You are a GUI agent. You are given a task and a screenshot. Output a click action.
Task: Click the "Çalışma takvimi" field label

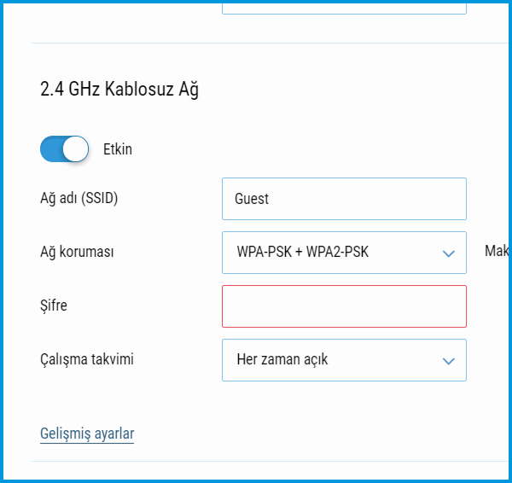click(87, 359)
